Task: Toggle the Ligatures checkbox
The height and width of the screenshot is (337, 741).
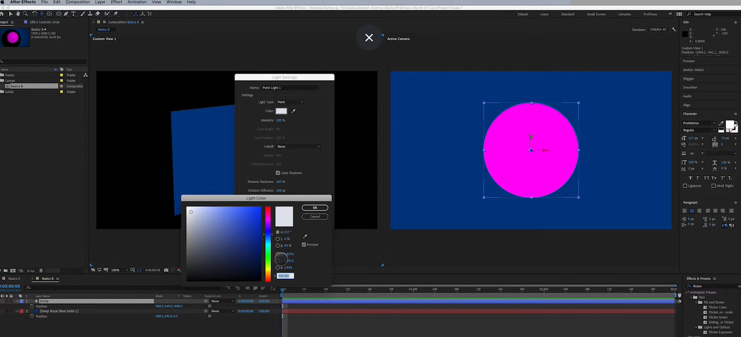Action: pyautogui.click(x=685, y=186)
